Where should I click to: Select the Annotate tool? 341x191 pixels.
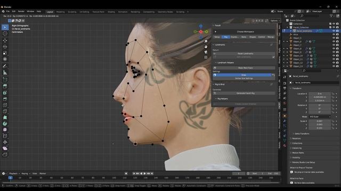click(x=5, y=66)
